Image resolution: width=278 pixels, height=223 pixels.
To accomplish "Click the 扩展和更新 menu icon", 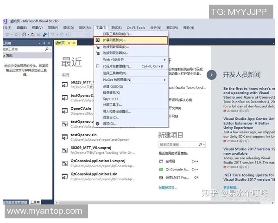I will point(98,40).
